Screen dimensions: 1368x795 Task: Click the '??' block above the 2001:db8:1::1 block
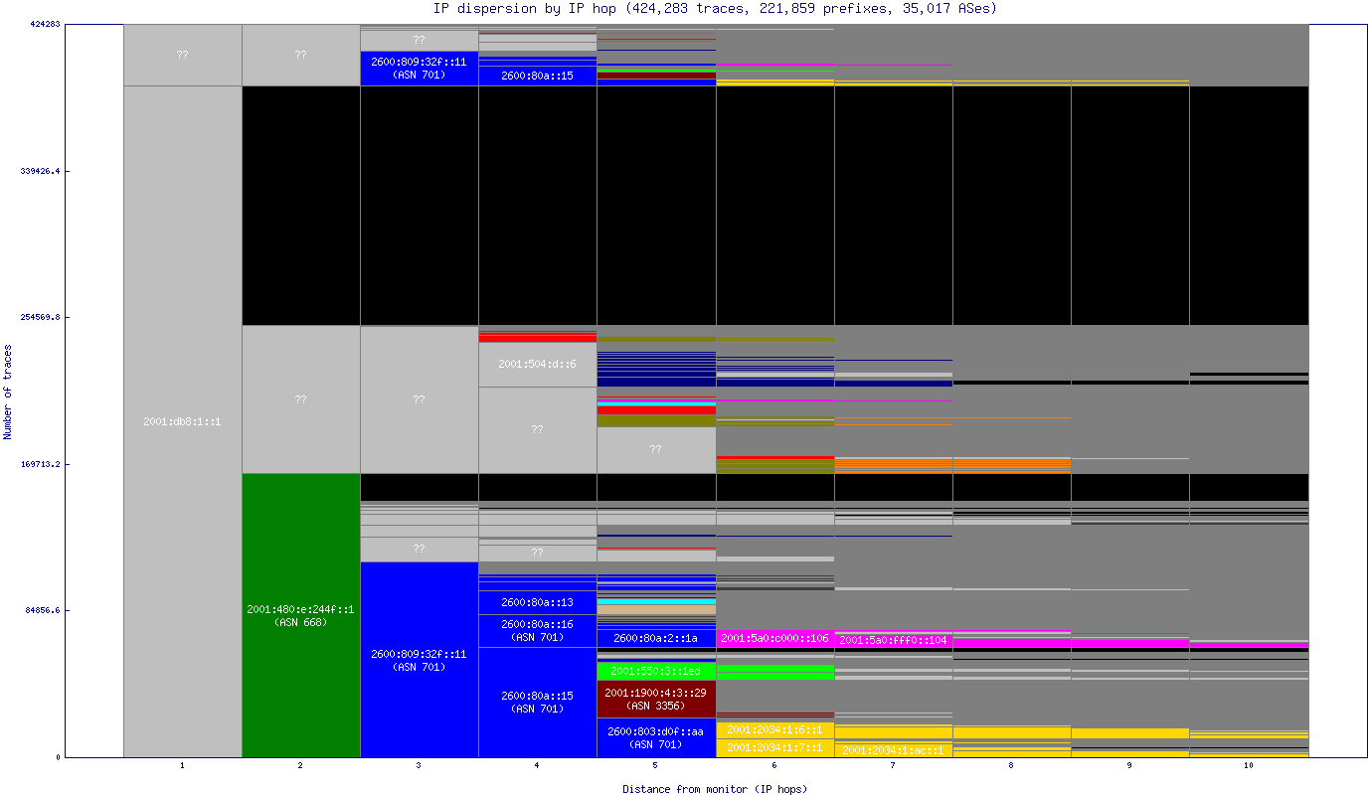click(183, 56)
